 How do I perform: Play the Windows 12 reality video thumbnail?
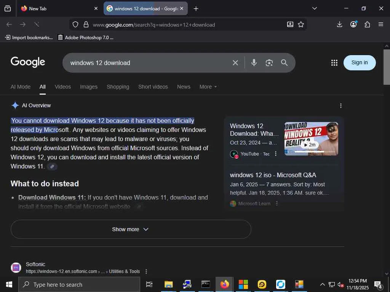click(311, 138)
